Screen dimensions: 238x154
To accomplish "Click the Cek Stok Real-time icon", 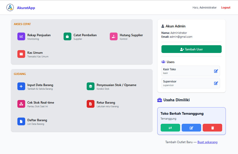I will [x=21, y=104].
